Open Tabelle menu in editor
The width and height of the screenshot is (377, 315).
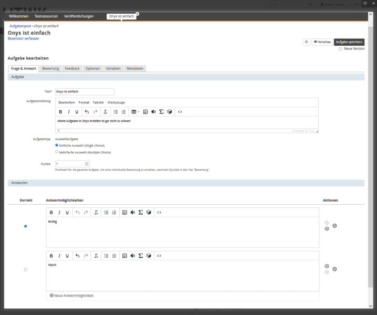pyautogui.click(x=98, y=102)
